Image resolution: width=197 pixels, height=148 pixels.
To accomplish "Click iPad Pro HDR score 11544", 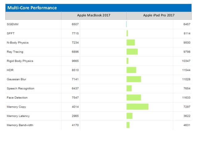I will coord(186,70).
